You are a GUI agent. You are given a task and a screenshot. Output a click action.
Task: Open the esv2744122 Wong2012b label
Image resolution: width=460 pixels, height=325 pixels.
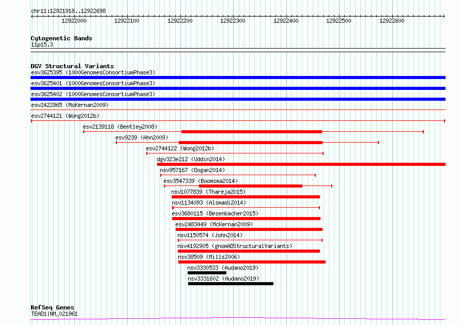click(x=180, y=148)
